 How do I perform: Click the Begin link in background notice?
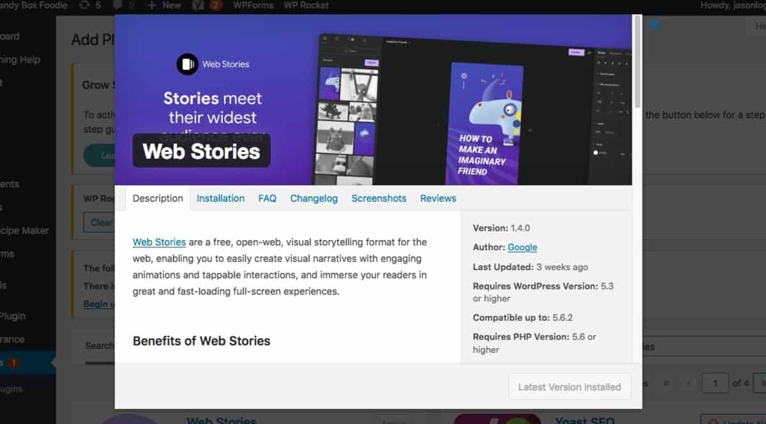tap(99, 304)
